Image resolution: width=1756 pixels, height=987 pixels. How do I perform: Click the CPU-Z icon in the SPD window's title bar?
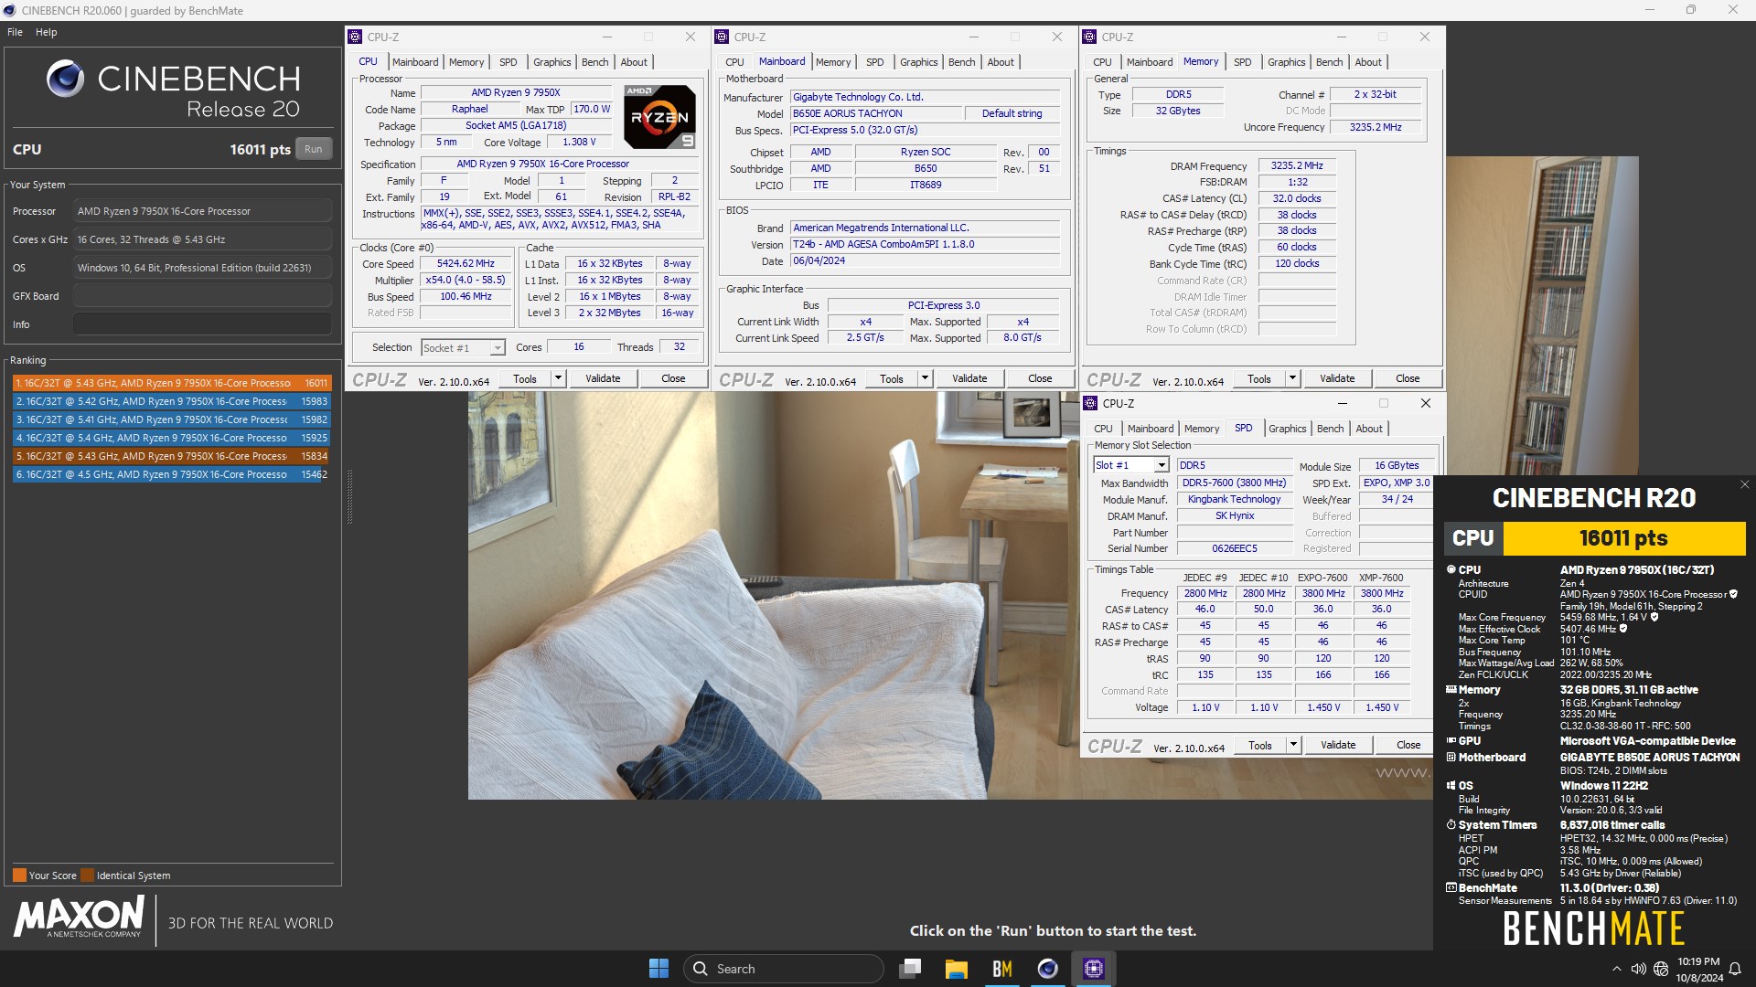[x=1090, y=403]
